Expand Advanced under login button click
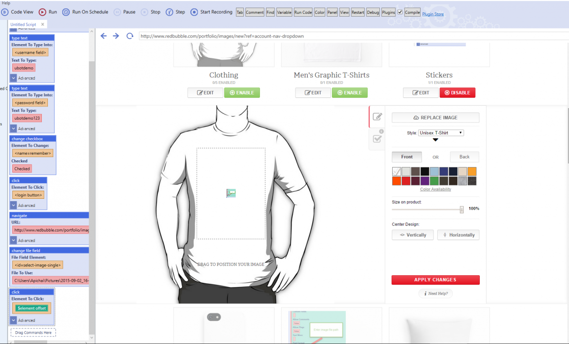 [14, 205]
